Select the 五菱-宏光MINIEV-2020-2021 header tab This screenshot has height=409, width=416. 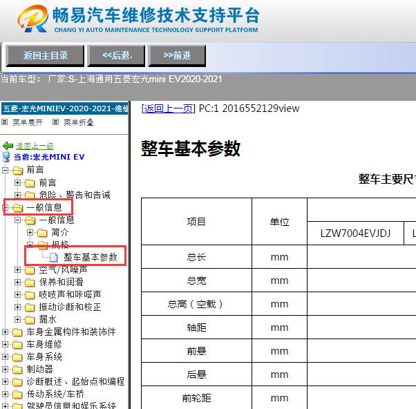point(65,108)
